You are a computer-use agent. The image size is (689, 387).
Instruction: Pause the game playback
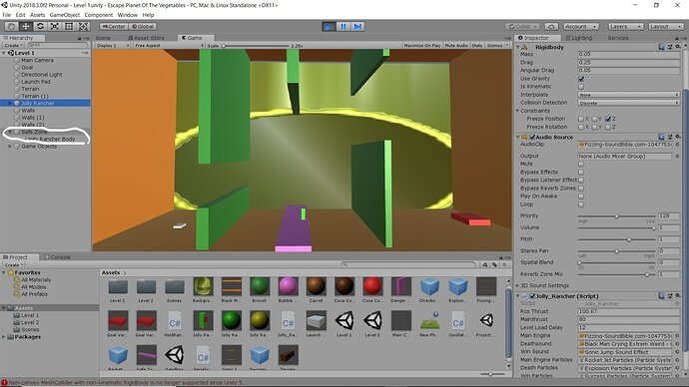click(x=344, y=27)
